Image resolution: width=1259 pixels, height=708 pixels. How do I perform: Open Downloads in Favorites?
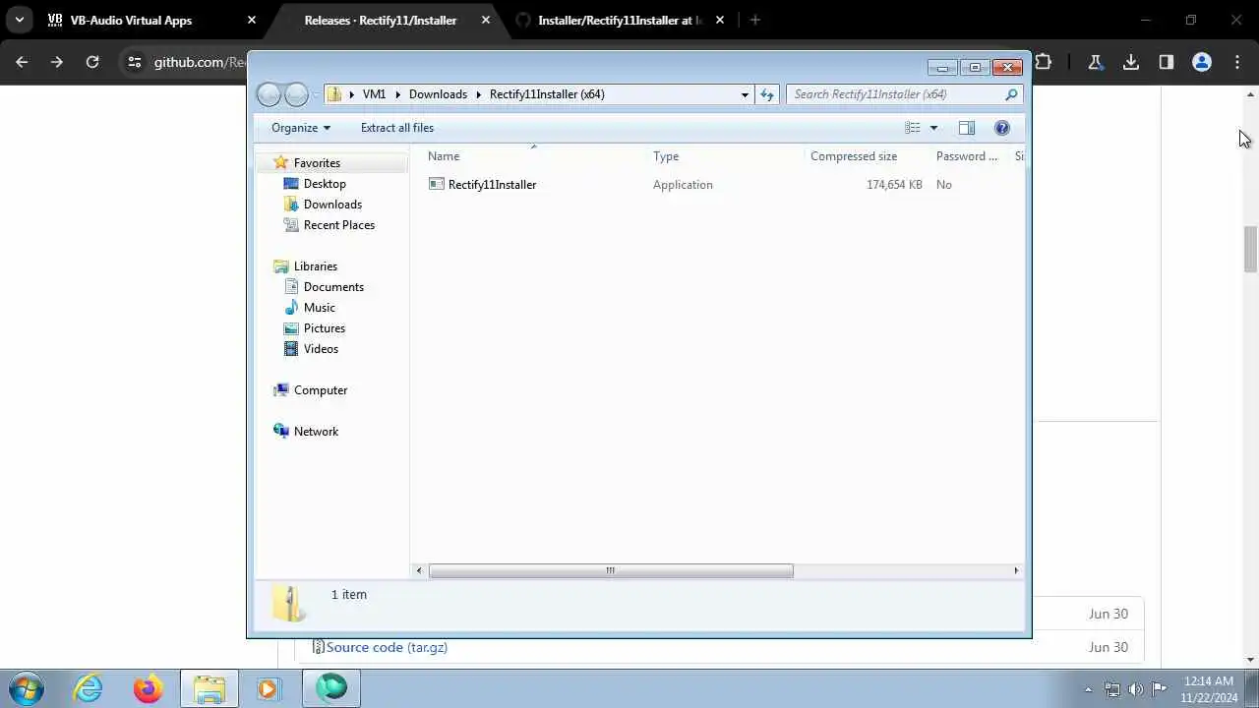[332, 205]
